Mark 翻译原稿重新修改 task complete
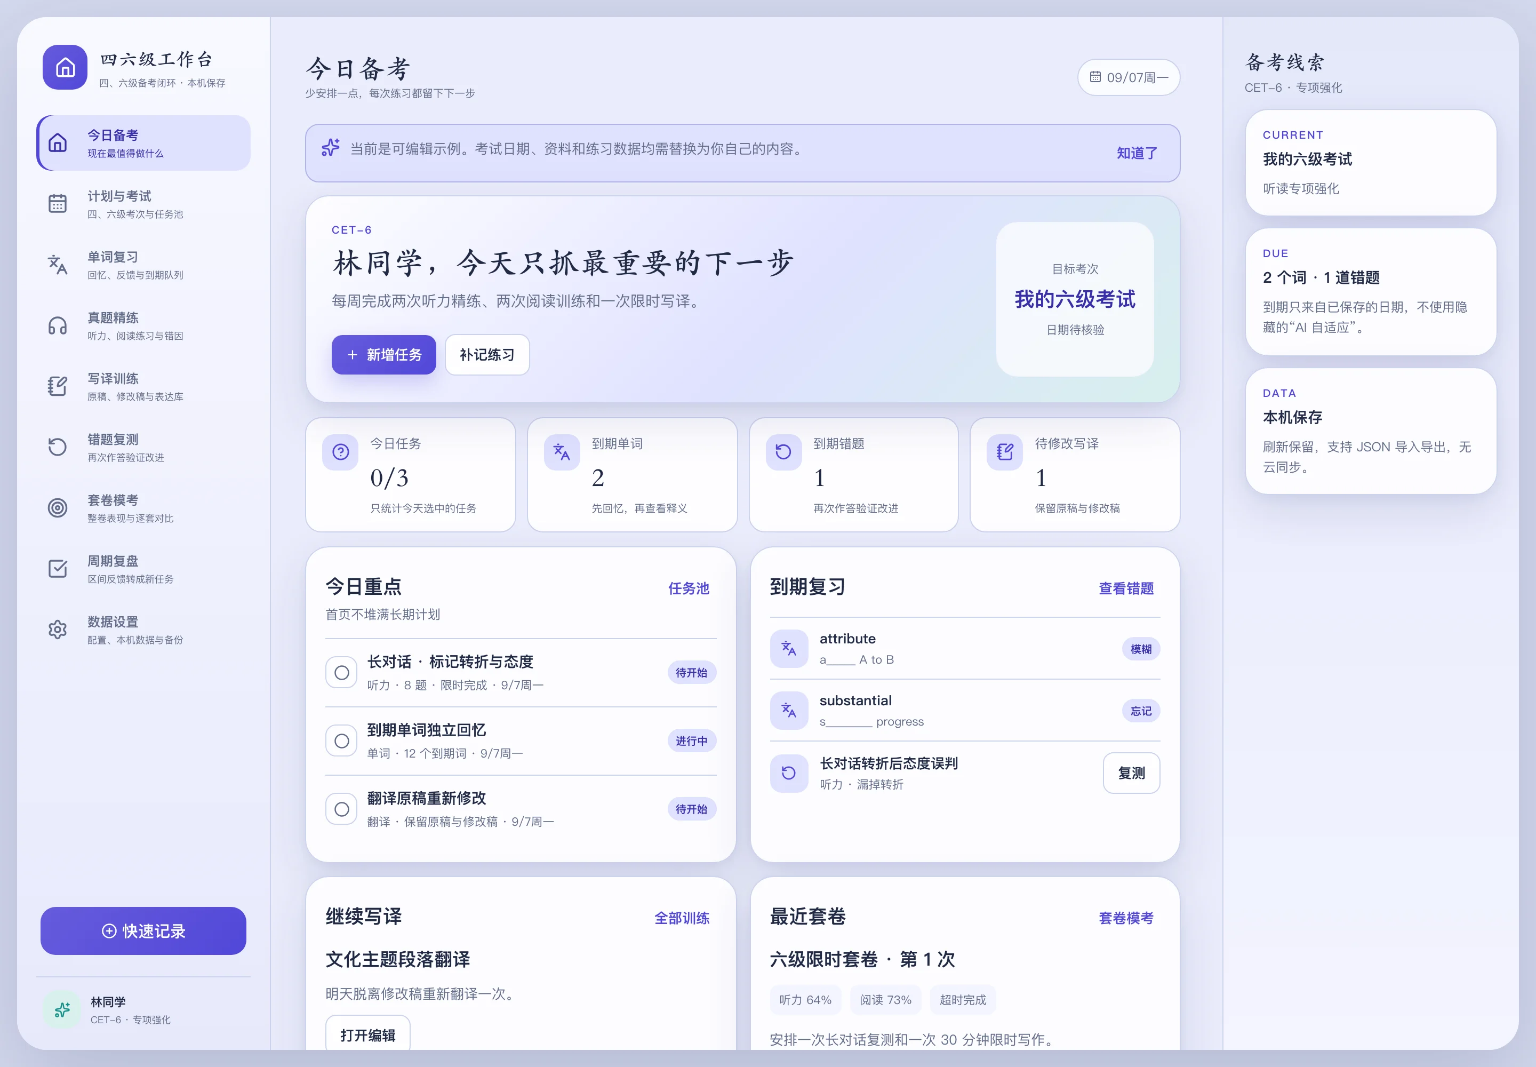 pyautogui.click(x=341, y=809)
